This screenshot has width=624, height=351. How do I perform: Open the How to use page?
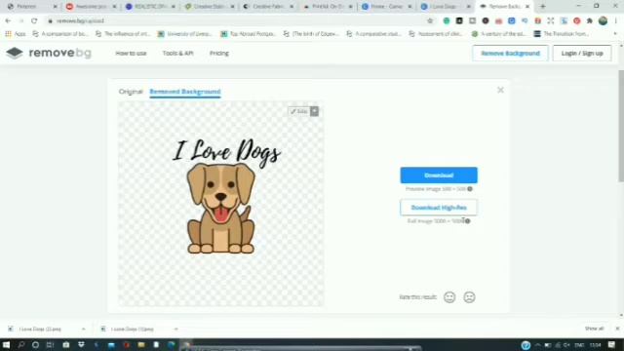pyautogui.click(x=131, y=54)
